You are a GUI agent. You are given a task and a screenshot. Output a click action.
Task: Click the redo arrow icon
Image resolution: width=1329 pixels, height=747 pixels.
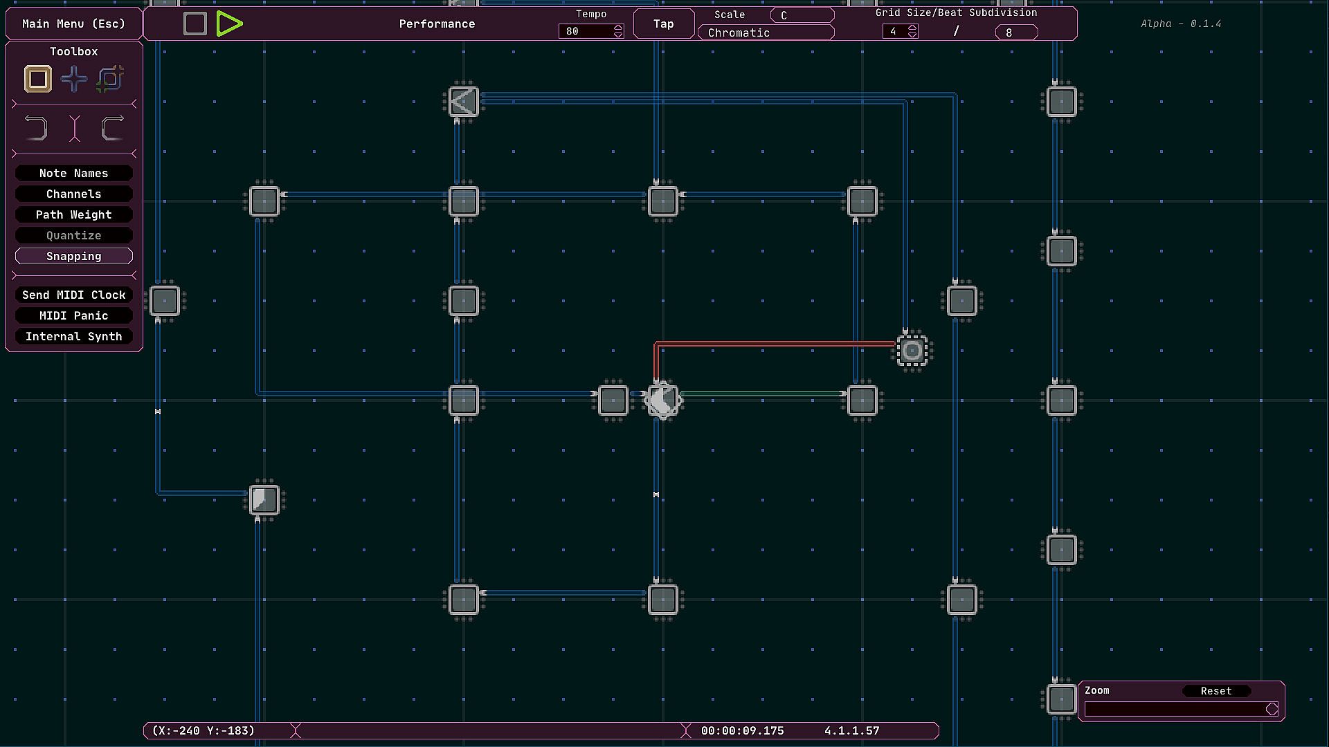click(x=112, y=129)
